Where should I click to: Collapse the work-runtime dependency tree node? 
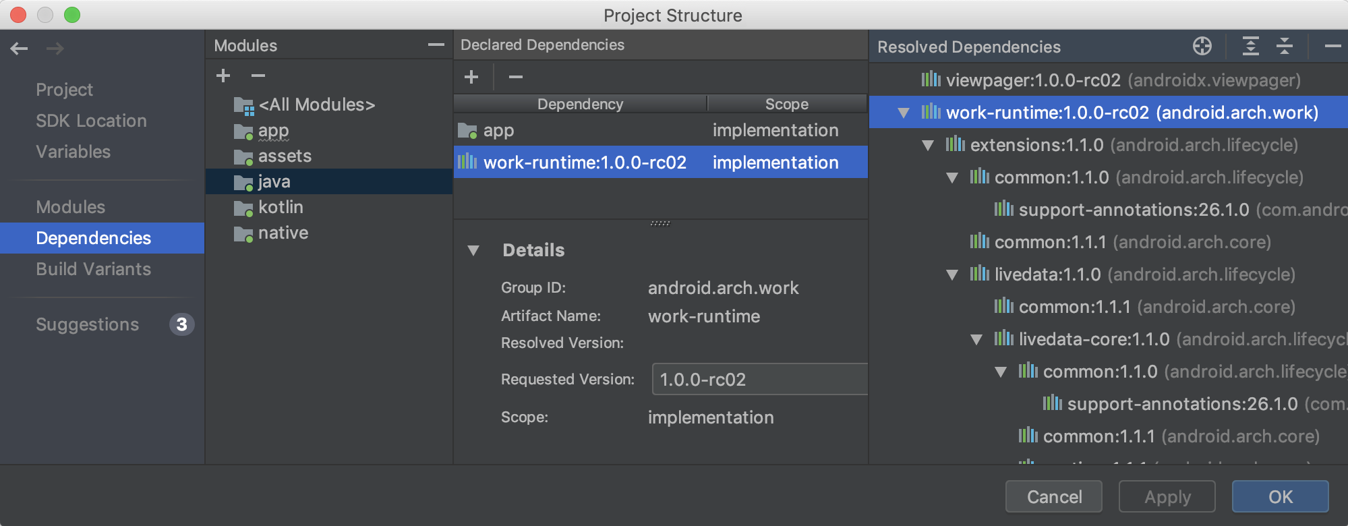[x=904, y=113]
